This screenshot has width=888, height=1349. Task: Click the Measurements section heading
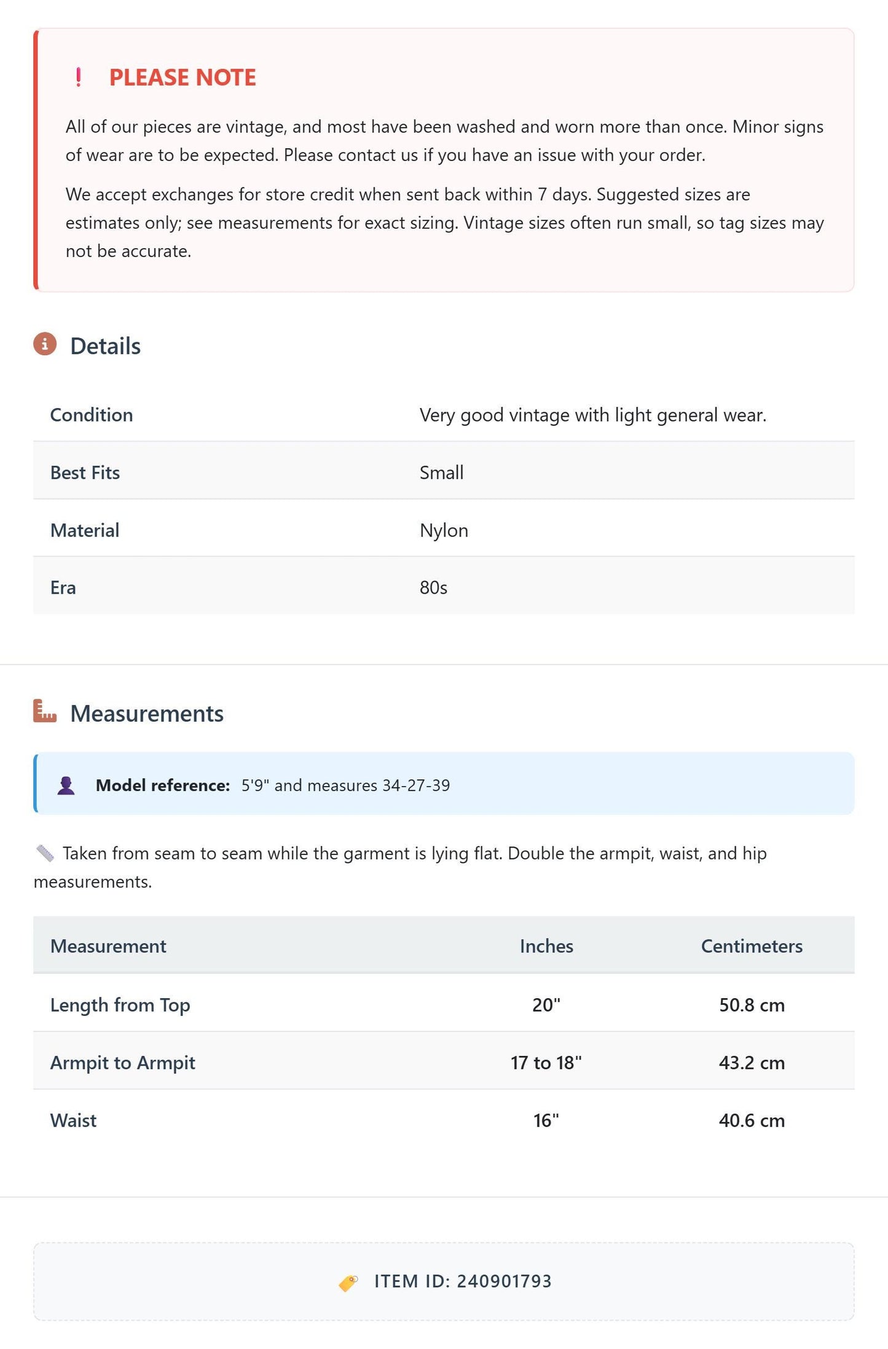pyautogui.click(x=147, y=714)
